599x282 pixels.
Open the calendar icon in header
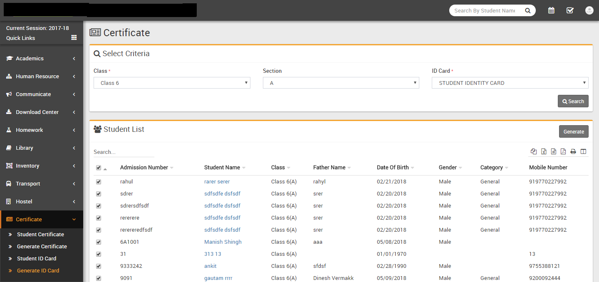[551, 10]
